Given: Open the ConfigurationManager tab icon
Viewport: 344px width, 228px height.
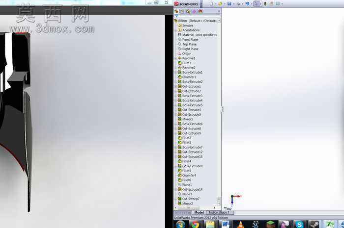Looking at the screenshot, I should tap(188, 11).
